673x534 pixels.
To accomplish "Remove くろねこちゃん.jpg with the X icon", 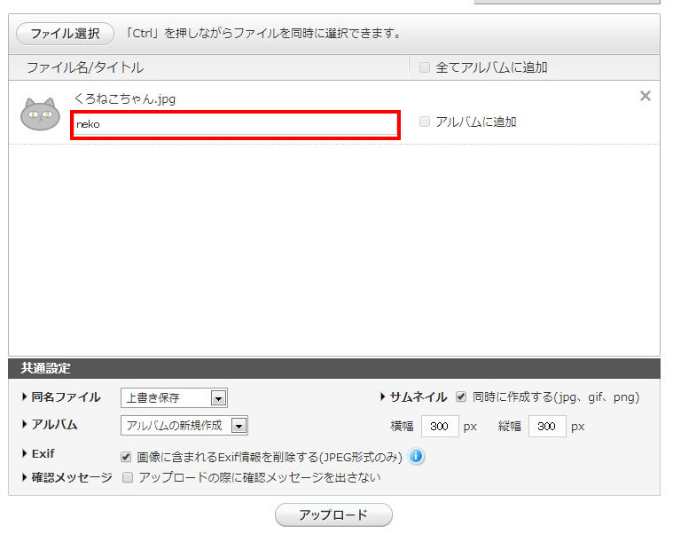I will pyautogui.click(x=646, y=96).
